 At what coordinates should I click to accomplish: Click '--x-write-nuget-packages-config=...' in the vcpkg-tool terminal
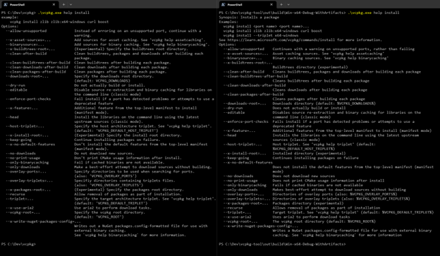click(261, 226)
